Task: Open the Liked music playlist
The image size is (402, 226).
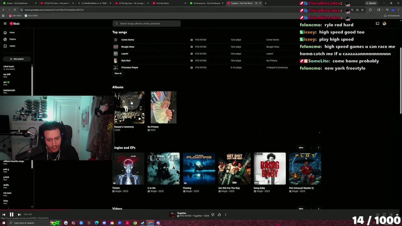Action: [x=9, y=67]
